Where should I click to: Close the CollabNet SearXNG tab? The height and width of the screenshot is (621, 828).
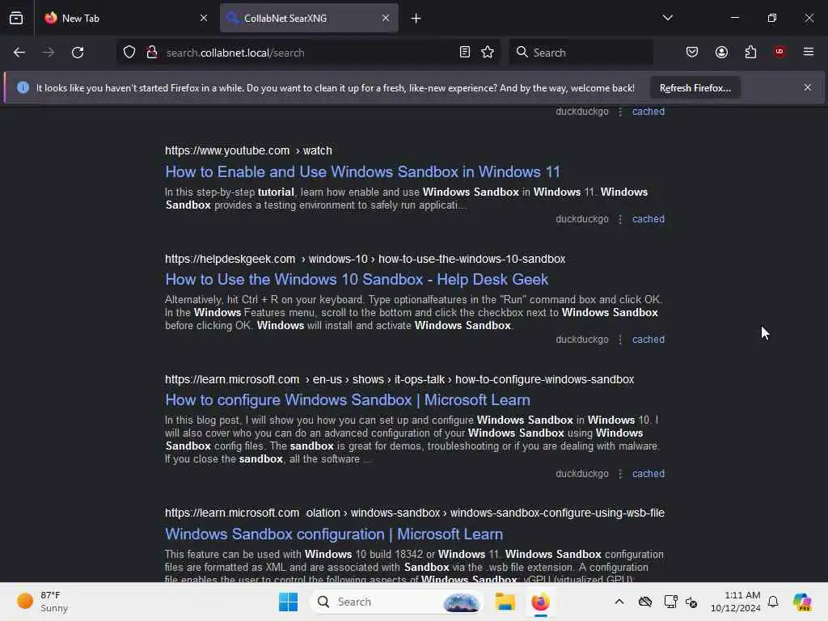pos(386,18)
